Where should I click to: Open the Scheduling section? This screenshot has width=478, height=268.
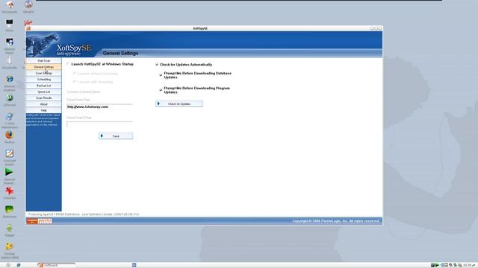coord(44,80)
